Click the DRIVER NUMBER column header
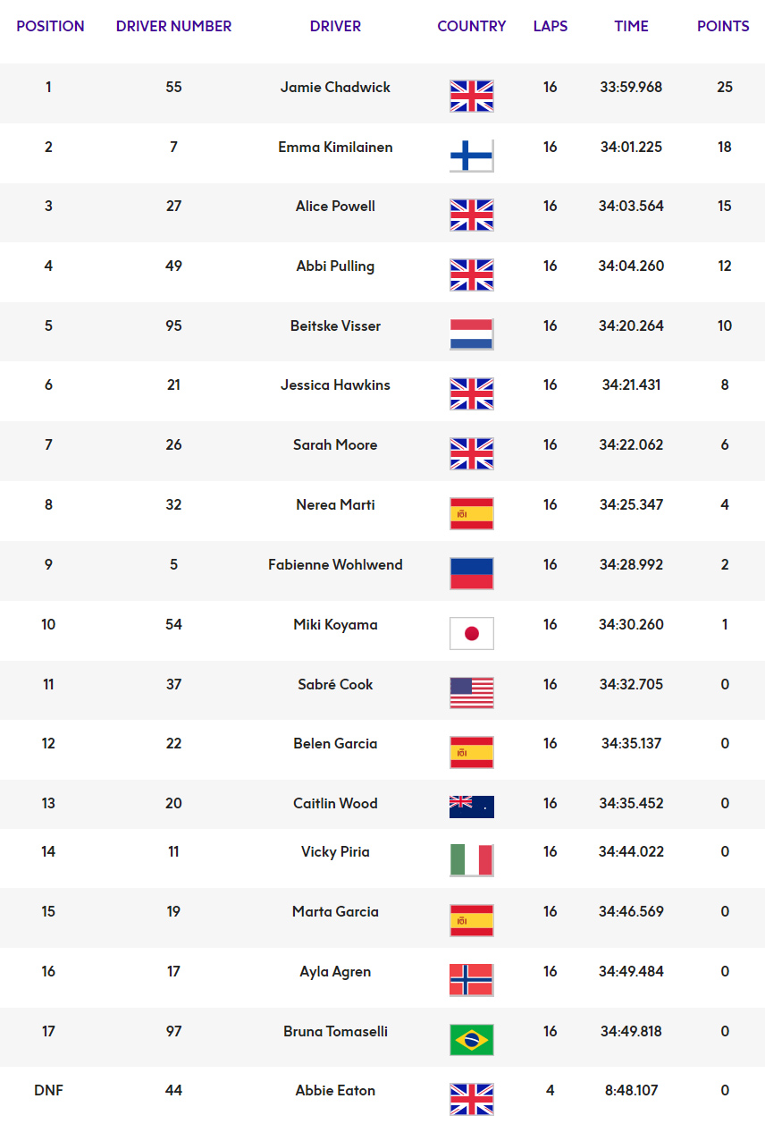The height and width of the screenshot is (1124, 765). click(x=173, y=26)
